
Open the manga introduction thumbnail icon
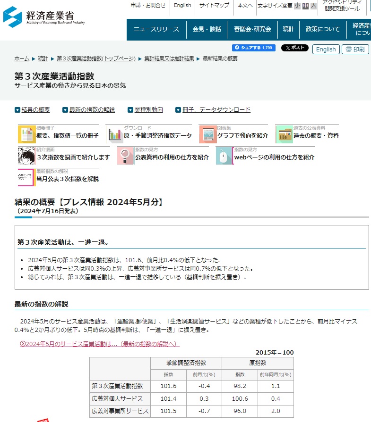coord(27,156)
